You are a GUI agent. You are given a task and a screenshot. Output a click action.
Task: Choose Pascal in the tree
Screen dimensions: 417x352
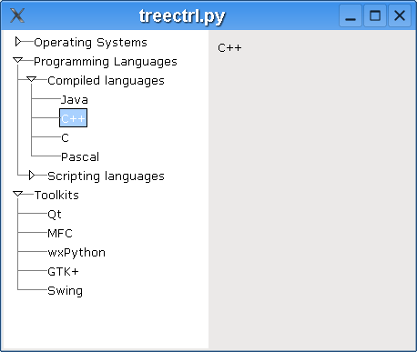coord(80,157)
